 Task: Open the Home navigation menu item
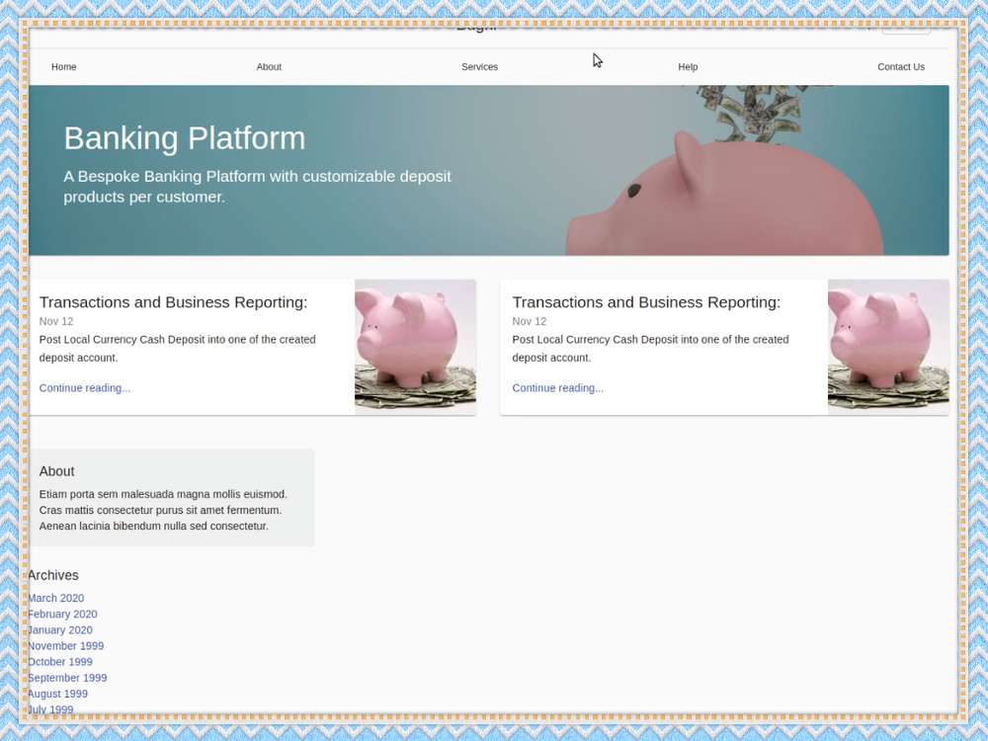[63, 66]
